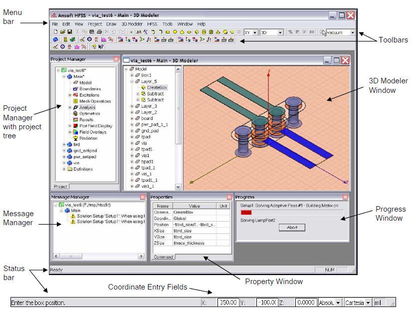This screenshot has height=310, width=416.
Task: Collapse the Layer_5 node in model tree
Action: [x=132, y=81]
